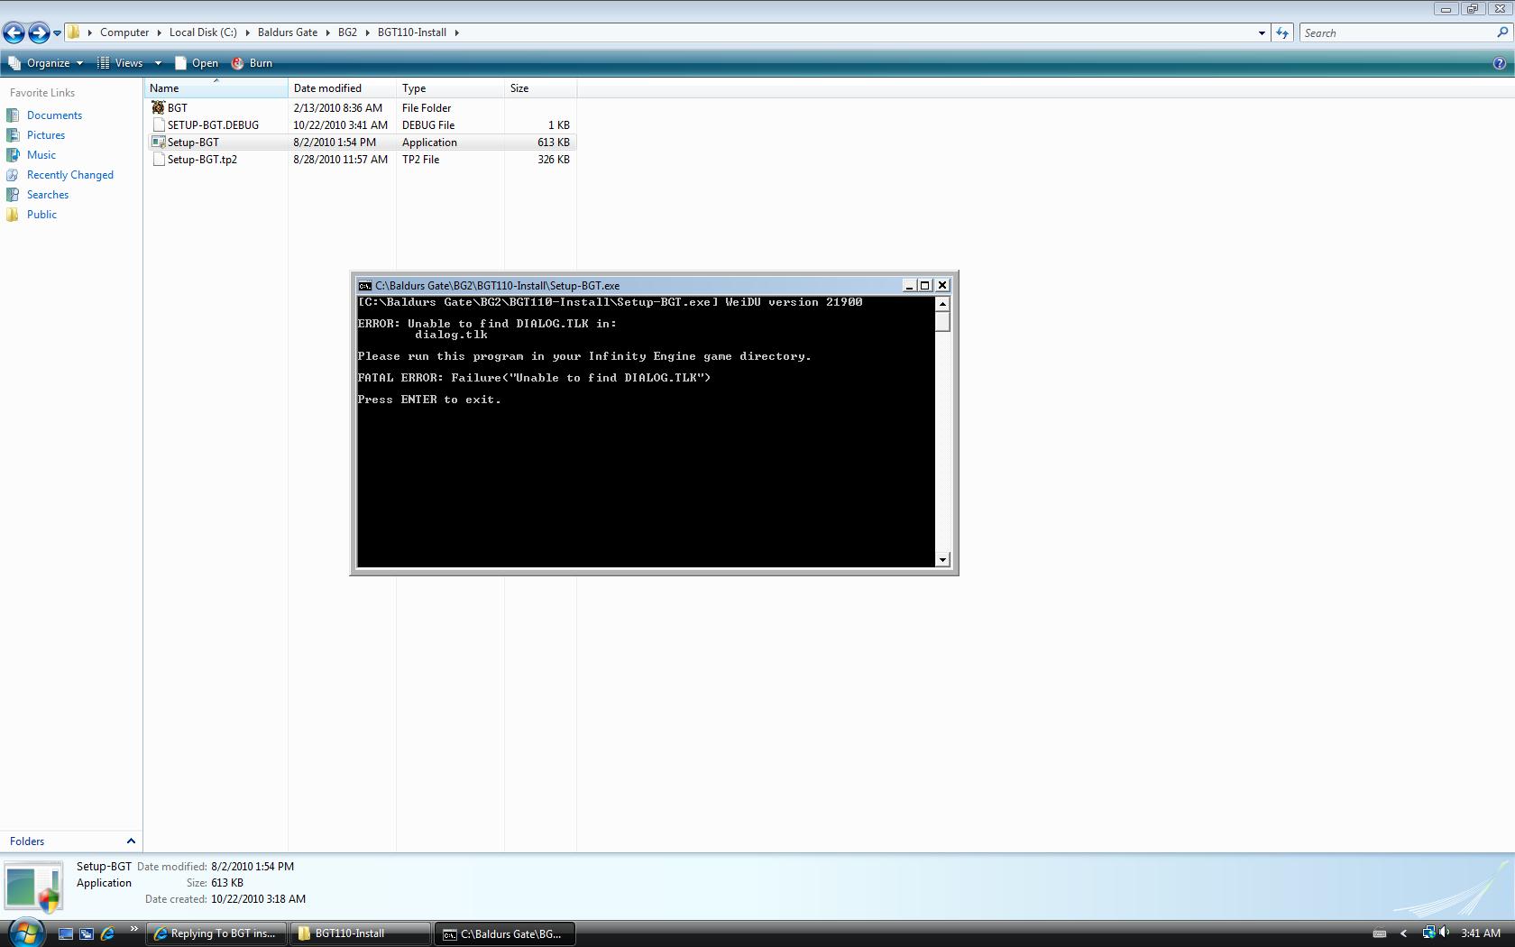Select the BGT folder
Viewport: 1515px width, 947px height.
178,107
